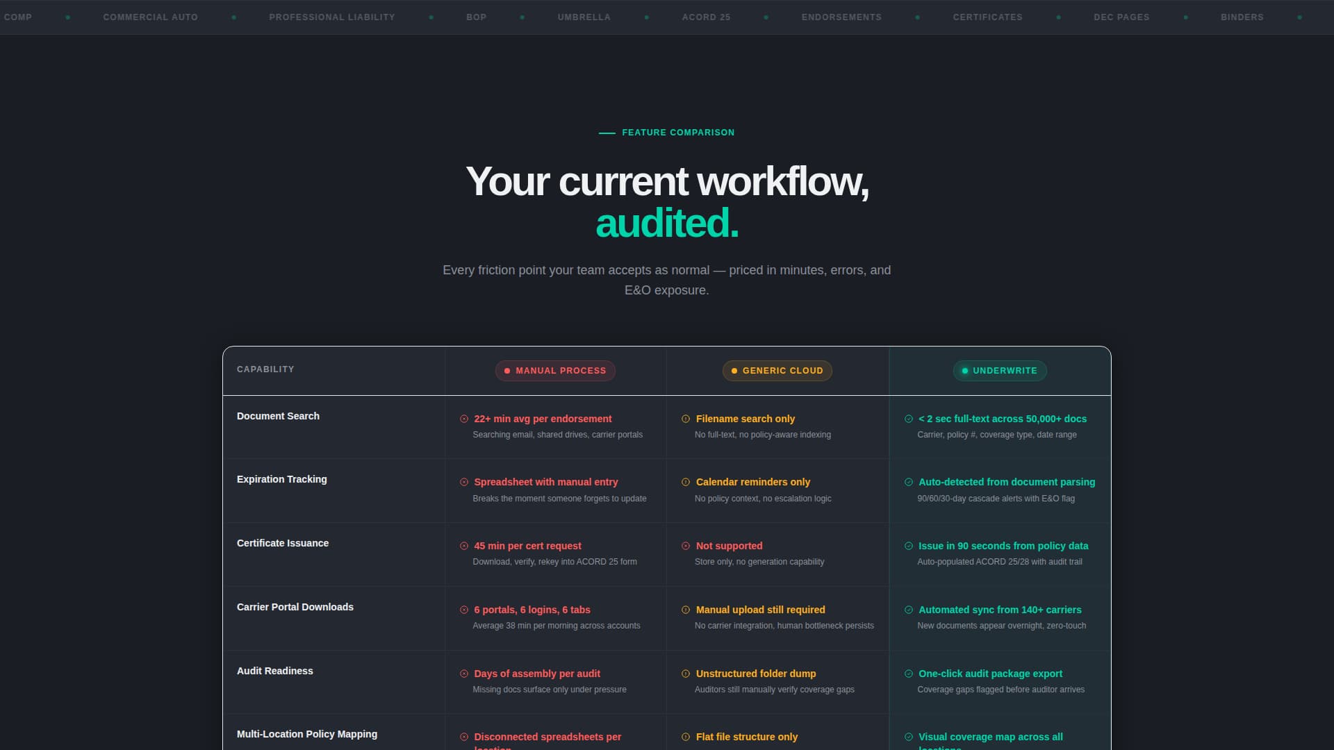Click the red icon beside Spreadsheet with manual entry

coord(464,482)
